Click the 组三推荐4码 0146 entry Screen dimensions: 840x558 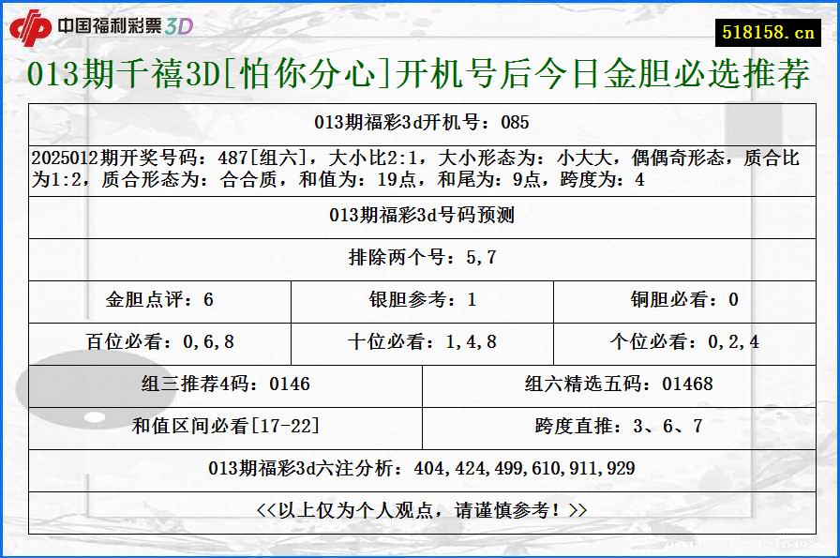[x=223, y=385]
